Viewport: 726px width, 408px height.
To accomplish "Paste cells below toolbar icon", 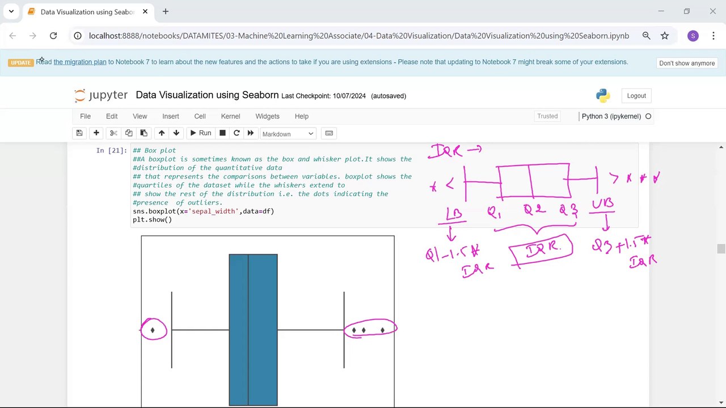I will pyautogui.click(x=143, y=133).
